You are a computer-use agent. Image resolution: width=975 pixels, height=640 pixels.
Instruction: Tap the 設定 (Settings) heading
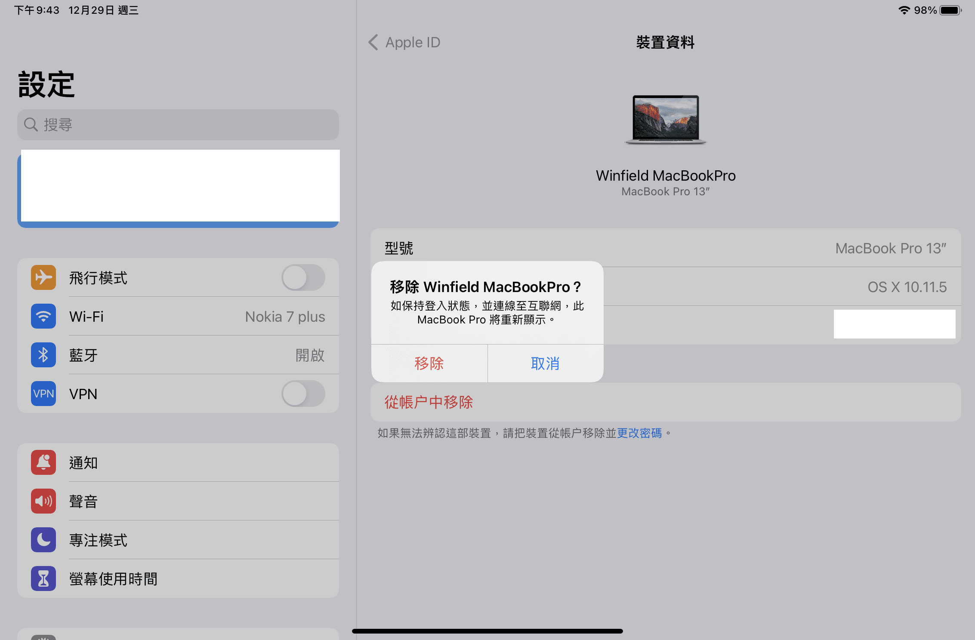coord(46,84)
